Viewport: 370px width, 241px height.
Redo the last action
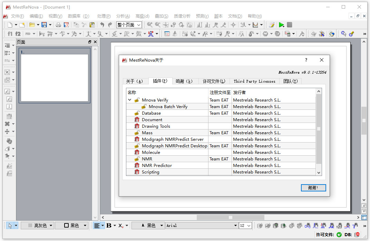[x=110, y=25]
